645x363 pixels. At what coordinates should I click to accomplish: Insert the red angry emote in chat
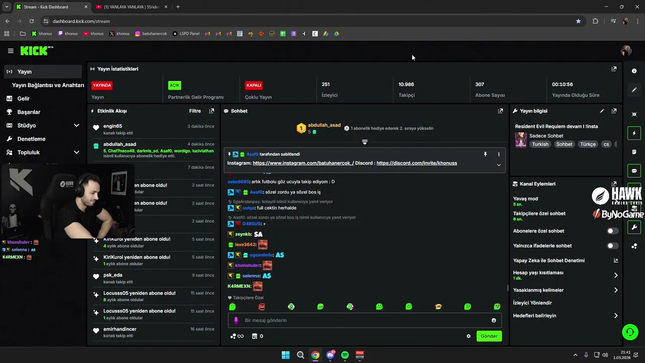tap(262, 307)
